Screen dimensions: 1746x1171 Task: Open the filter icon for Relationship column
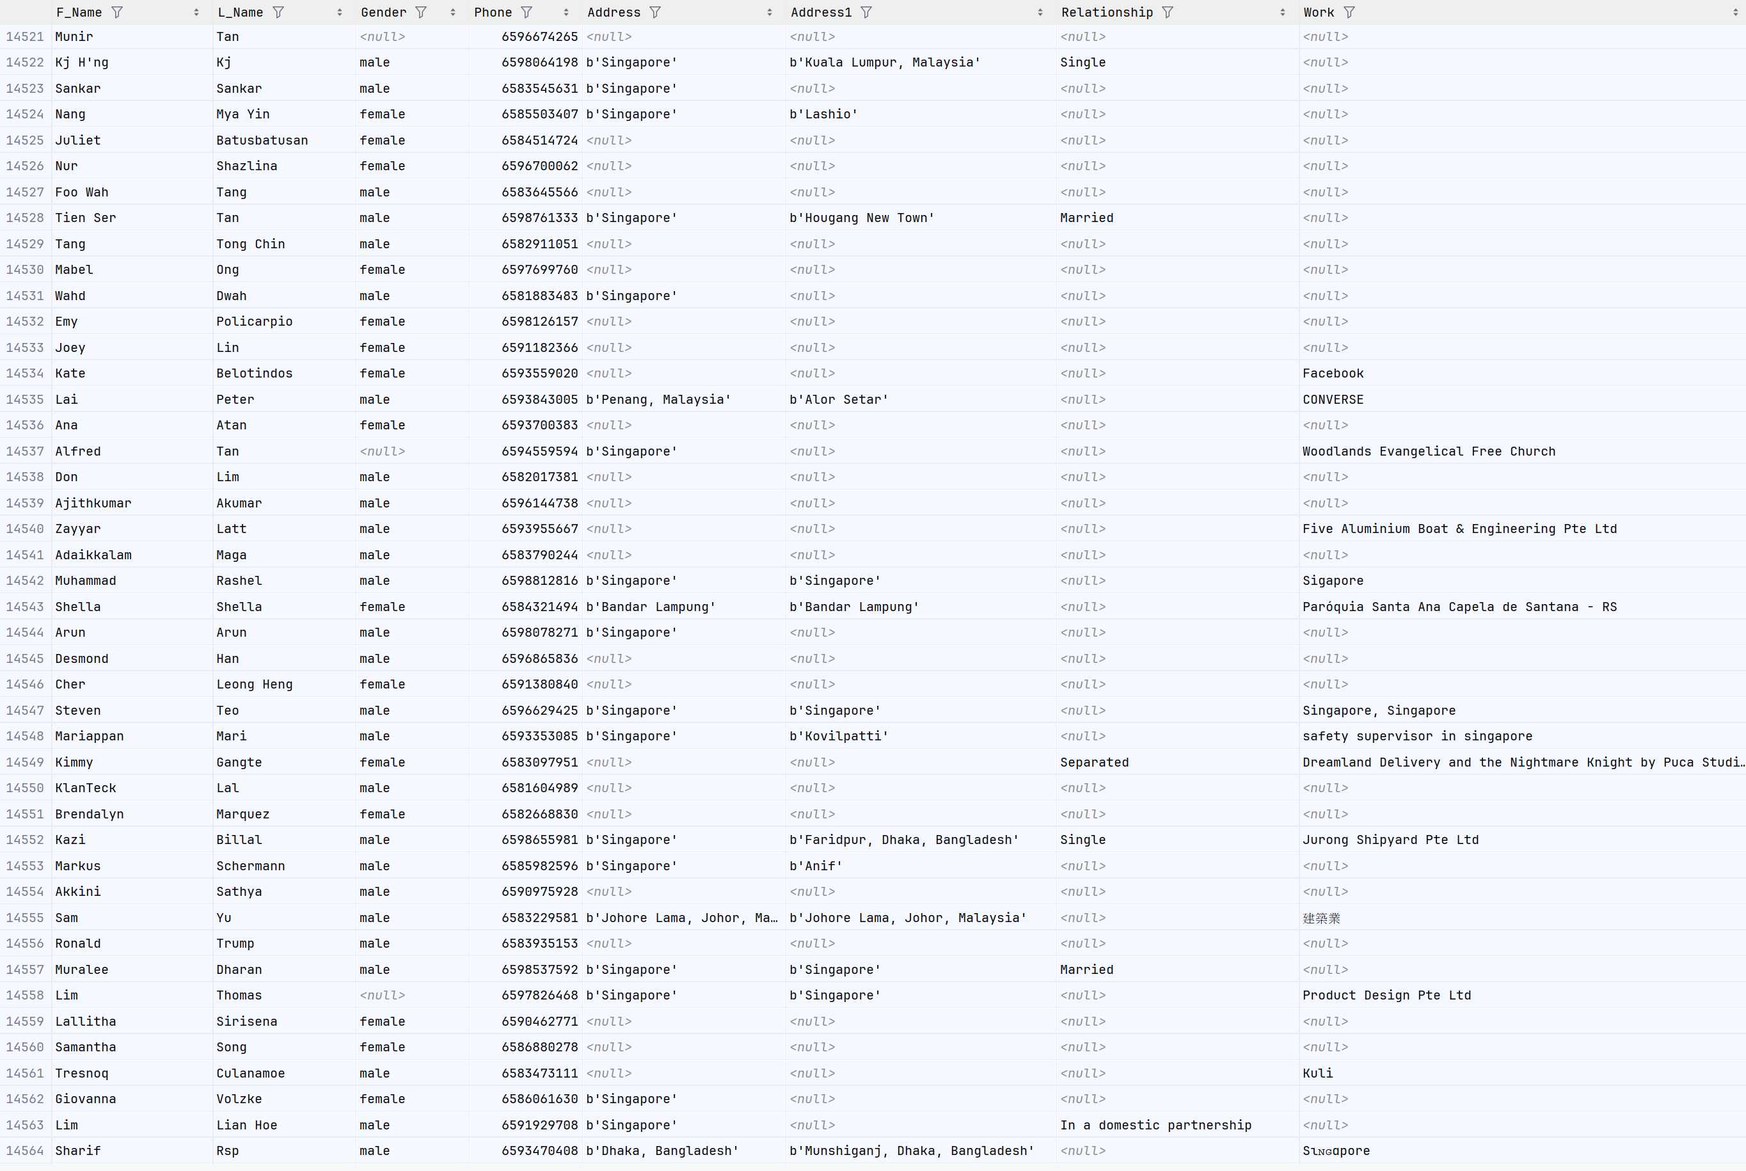[x=1168, y=12]
